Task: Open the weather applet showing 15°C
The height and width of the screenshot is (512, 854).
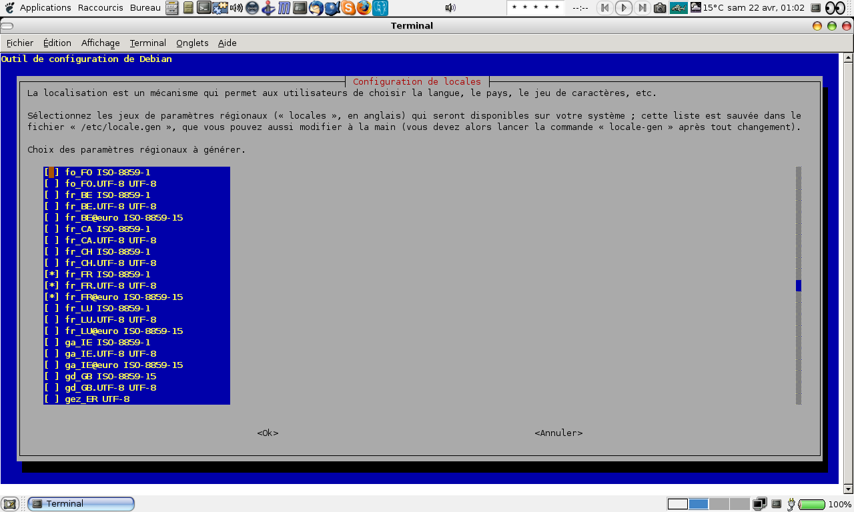Action: pyautogui.click(x=707, y=8)
